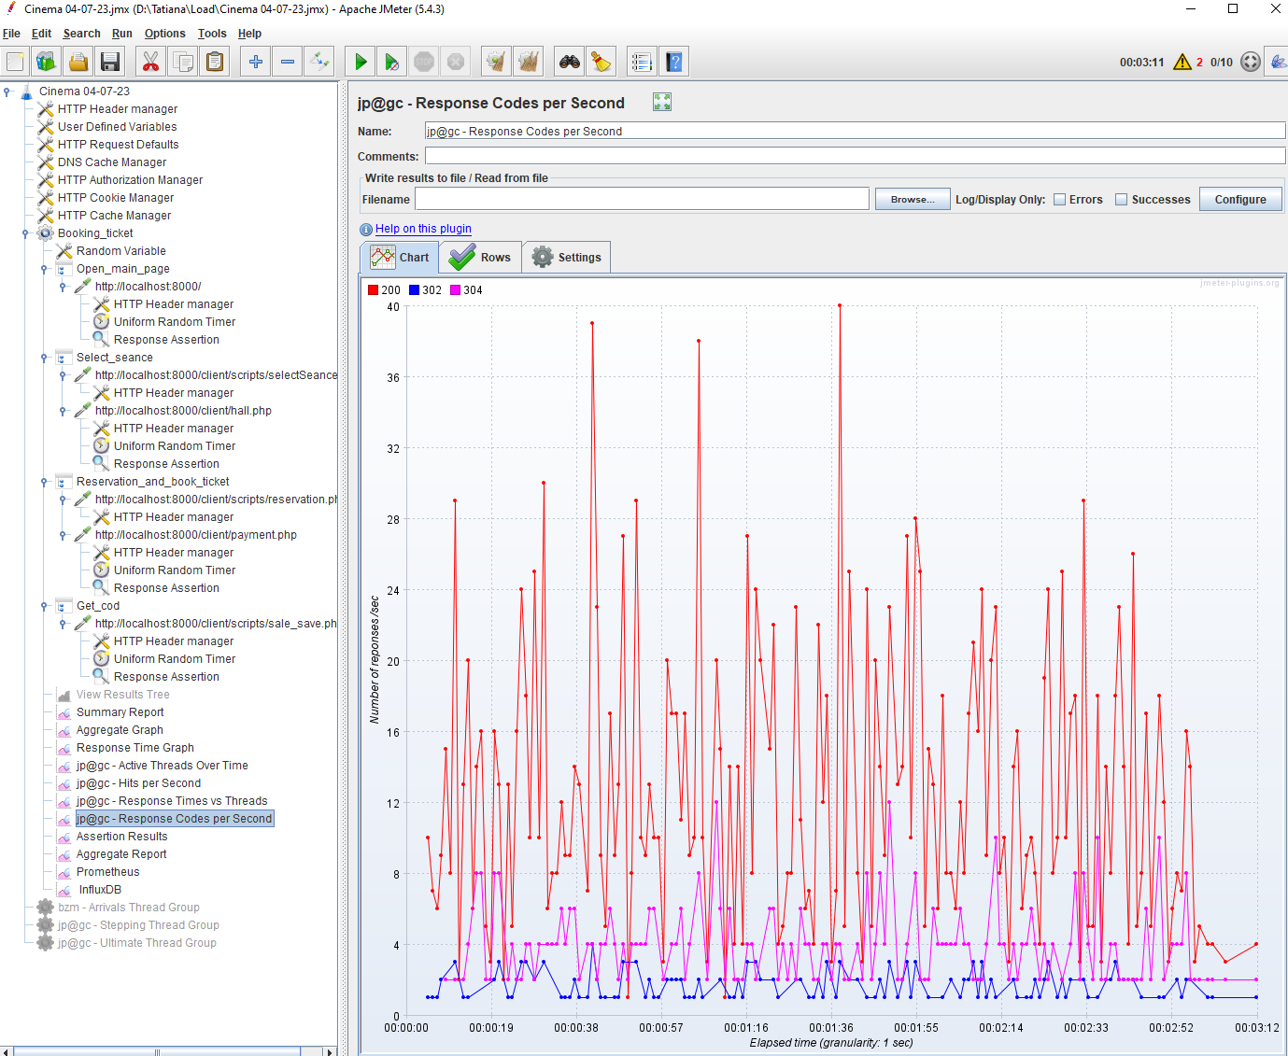1288x1056 pixels.
Task: Click the Collapse All minus icon
Action: point(288,63)
